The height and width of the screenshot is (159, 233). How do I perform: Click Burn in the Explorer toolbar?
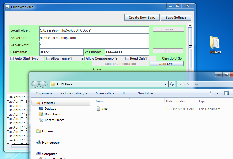tap(126, 93)
